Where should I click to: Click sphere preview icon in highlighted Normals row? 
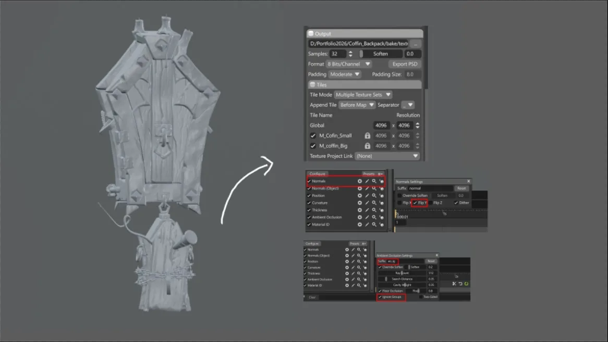click(381, 181)
